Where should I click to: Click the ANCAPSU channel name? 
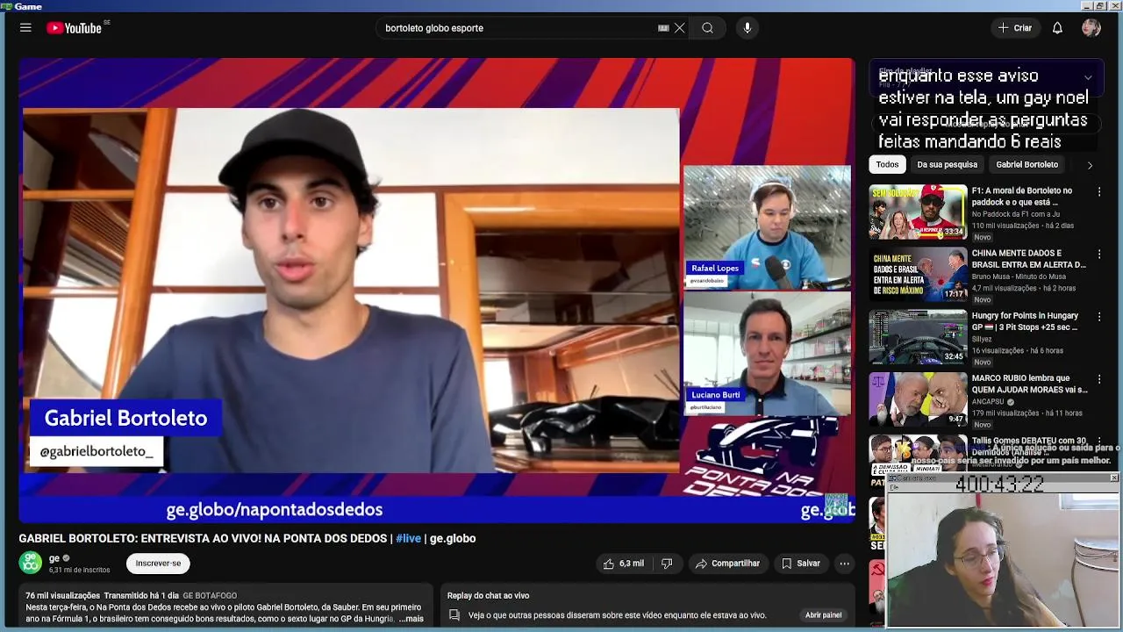coord(987,402)
